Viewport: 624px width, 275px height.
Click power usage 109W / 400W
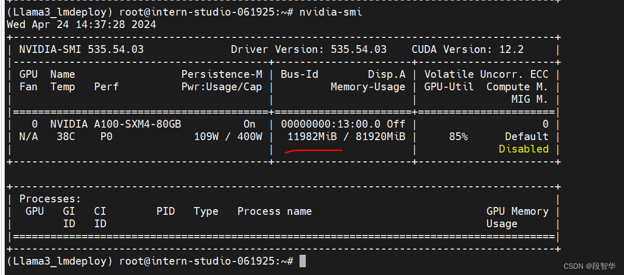tap(228, 136)
